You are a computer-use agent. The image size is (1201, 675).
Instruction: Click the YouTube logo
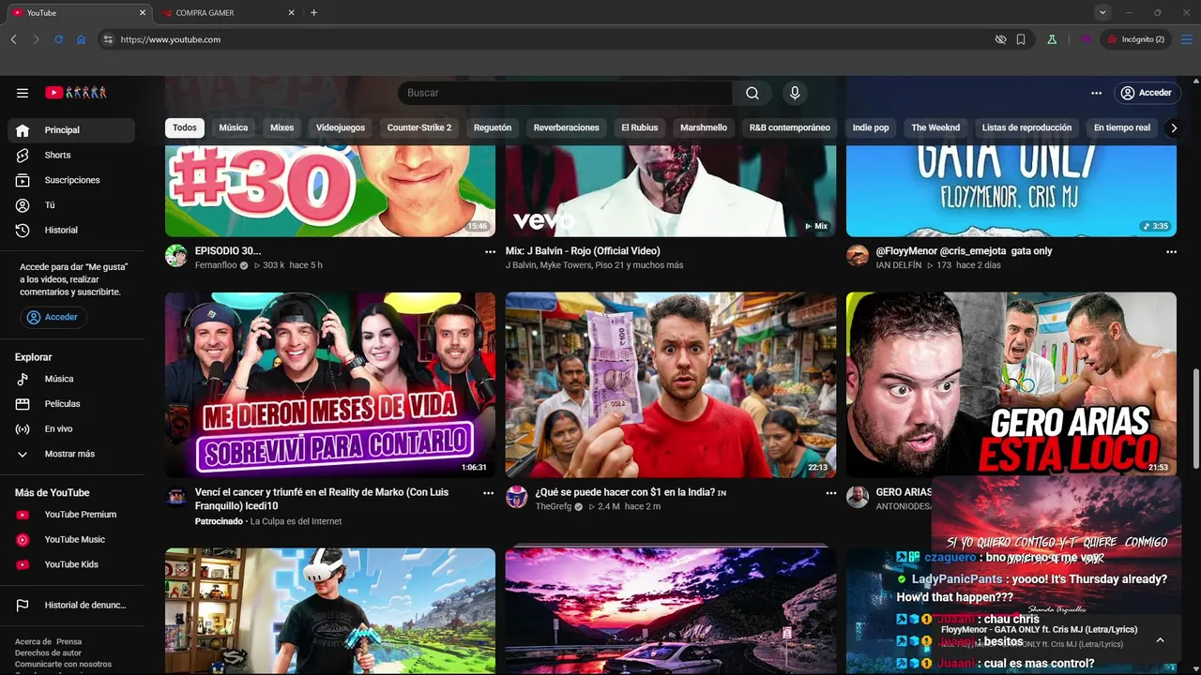(76, 93)
